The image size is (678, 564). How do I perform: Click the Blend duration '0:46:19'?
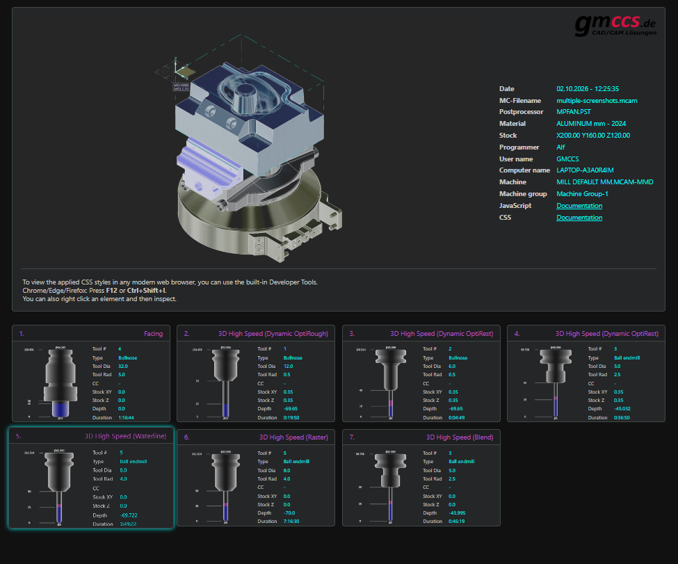click(x=457, y=522)
